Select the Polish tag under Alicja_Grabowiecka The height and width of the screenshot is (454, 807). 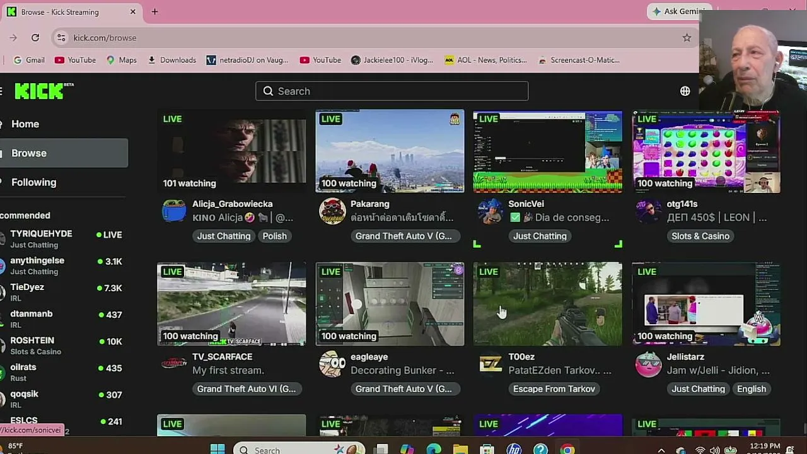274,236
